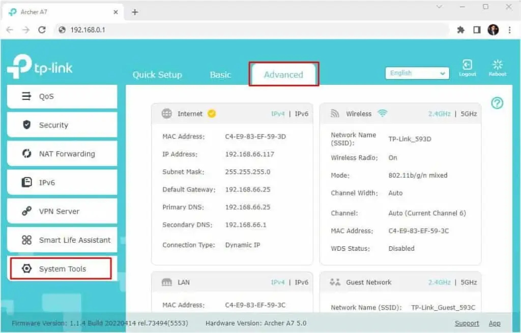Open the Support link
The height and width of the screenshot is (333, 521).
coord(467,323)
